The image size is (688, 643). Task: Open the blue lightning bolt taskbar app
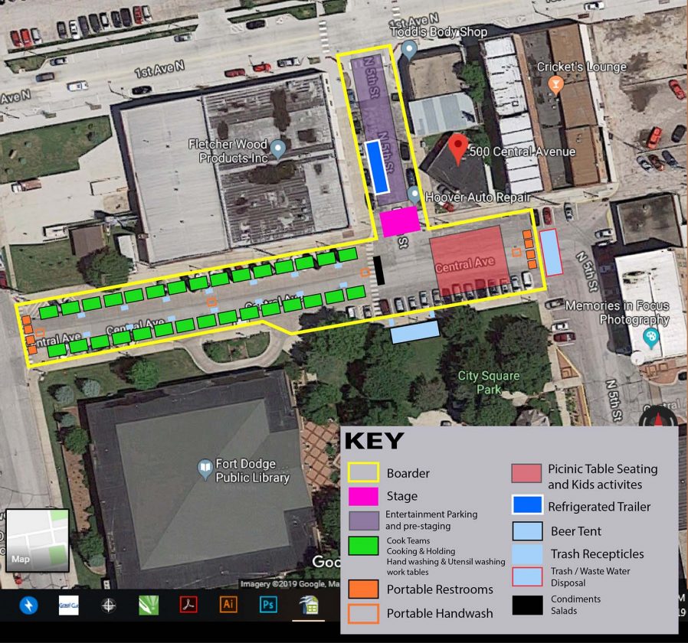pos(28,605)
